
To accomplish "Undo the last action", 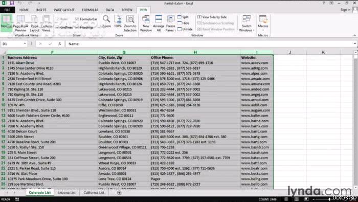I will pyautogui.click(x=20, y=3).
